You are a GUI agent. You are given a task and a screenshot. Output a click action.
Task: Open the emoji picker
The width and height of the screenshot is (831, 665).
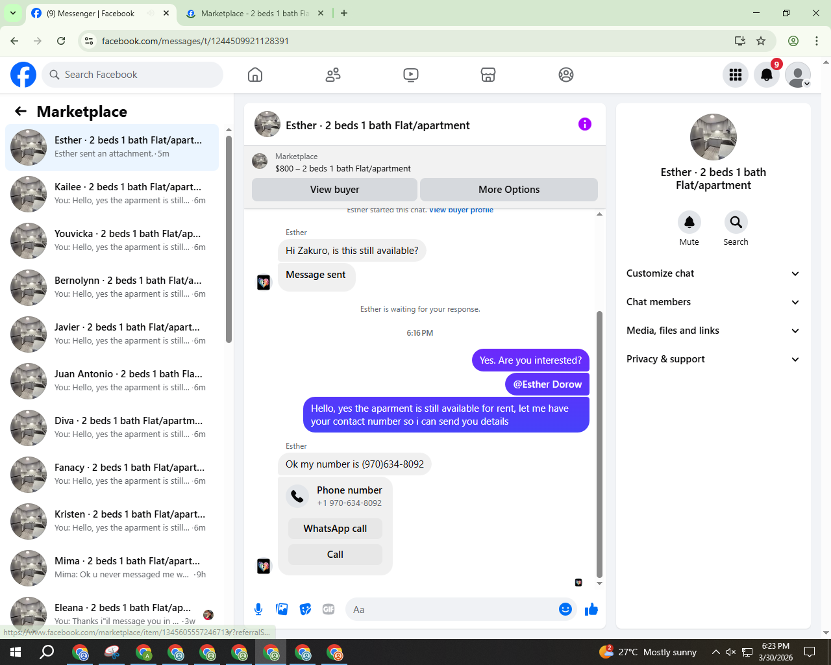(565, 609)
